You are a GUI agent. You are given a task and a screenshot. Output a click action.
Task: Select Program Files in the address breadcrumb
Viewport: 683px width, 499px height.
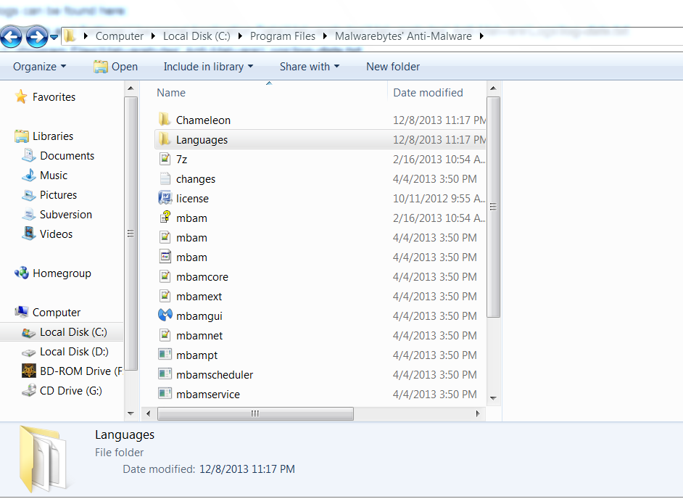coord(282,36)
